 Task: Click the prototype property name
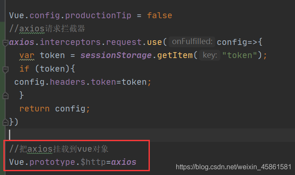pos(52,162)
